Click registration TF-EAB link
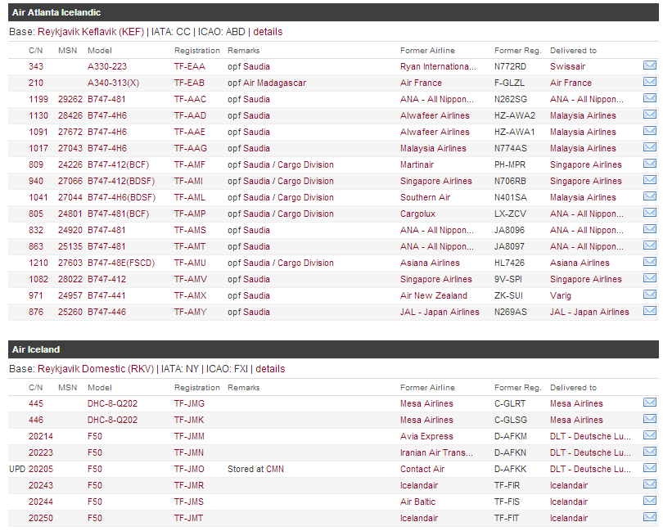This screenshot has height=531, width=663. click(x=190, y=83)
